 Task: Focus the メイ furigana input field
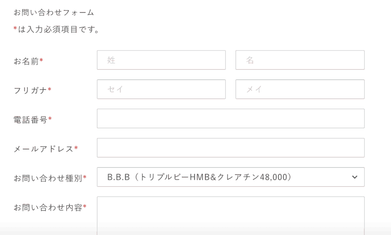tap(300, 89)
